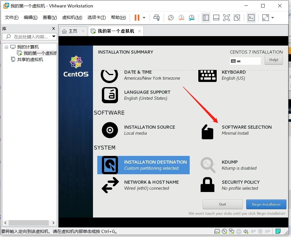Open the 文件(F) menu
291x237 pixels.
pos(12,17)
